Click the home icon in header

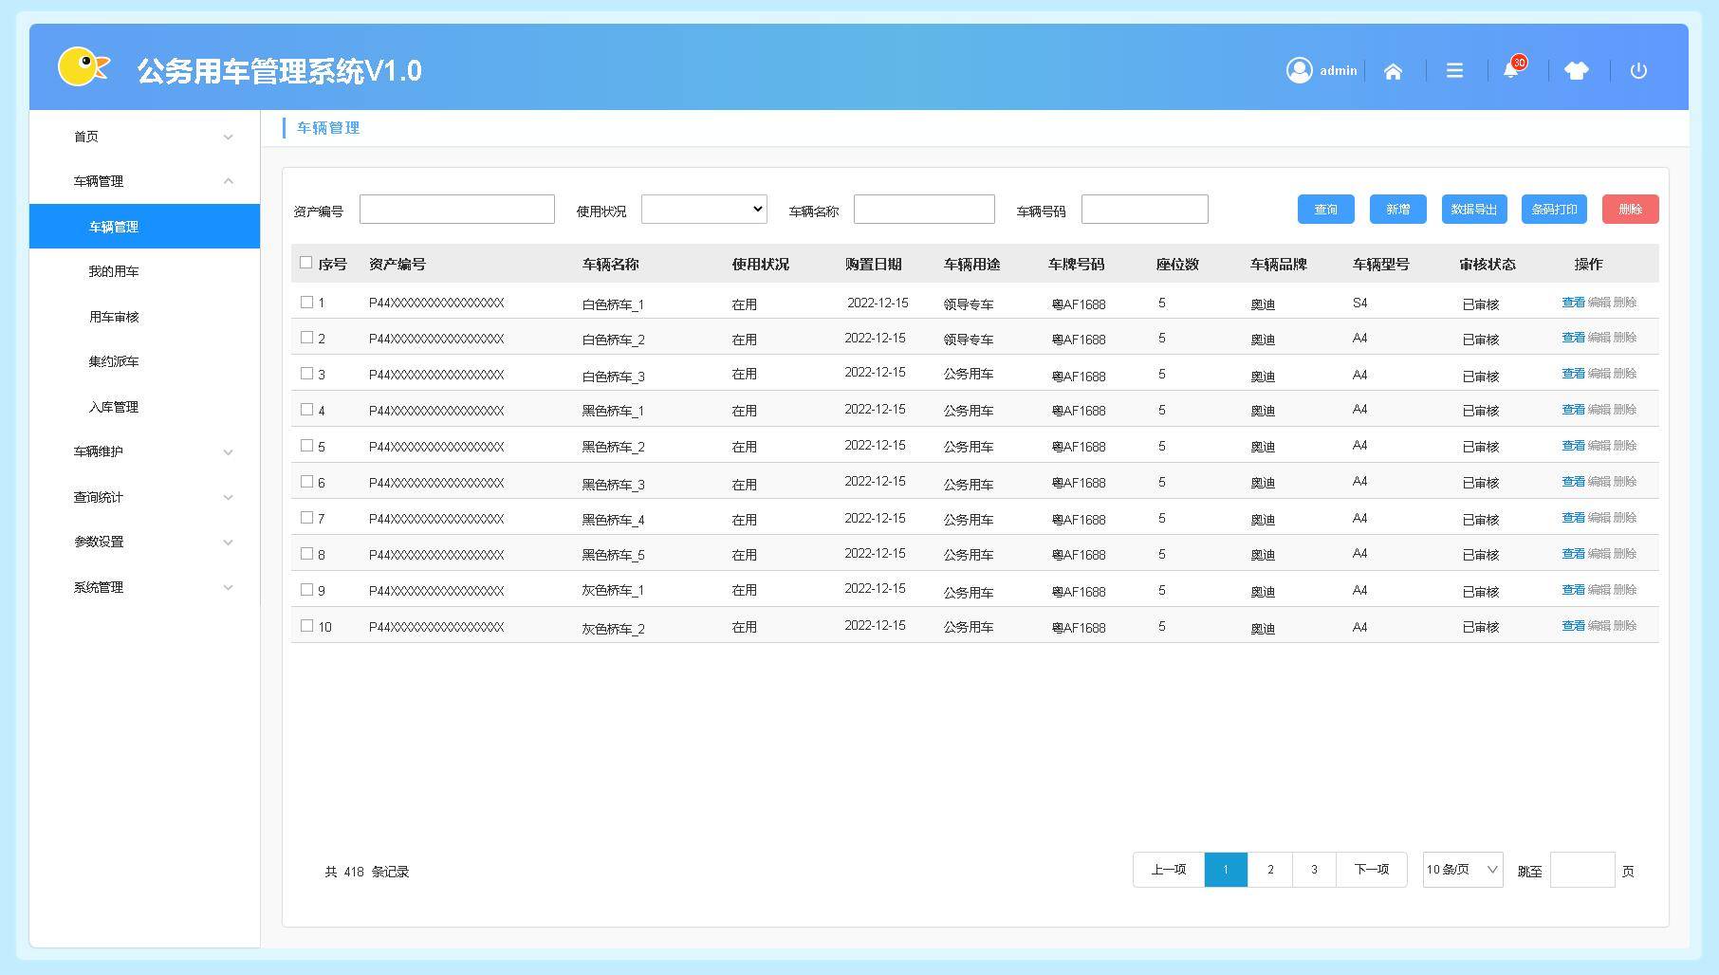1393,71
